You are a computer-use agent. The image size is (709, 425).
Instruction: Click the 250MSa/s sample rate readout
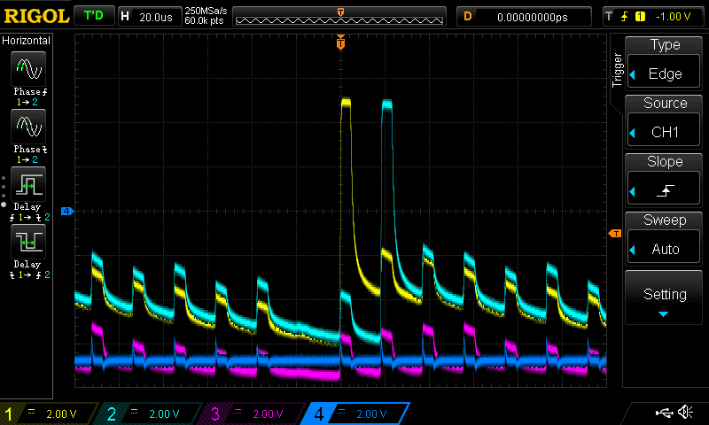point(206,12)
